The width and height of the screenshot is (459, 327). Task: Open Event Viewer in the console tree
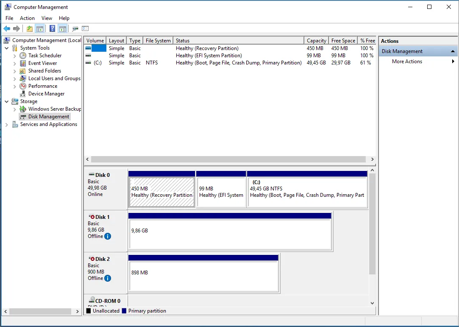pos(42,63)
